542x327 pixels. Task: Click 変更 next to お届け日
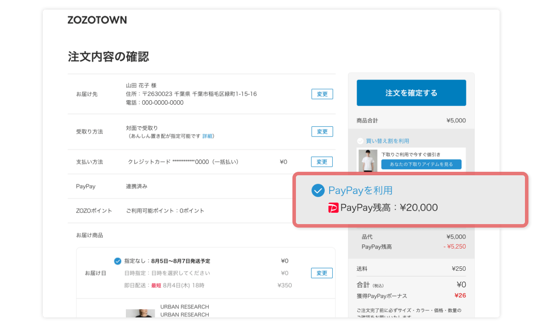click(322, 273)
